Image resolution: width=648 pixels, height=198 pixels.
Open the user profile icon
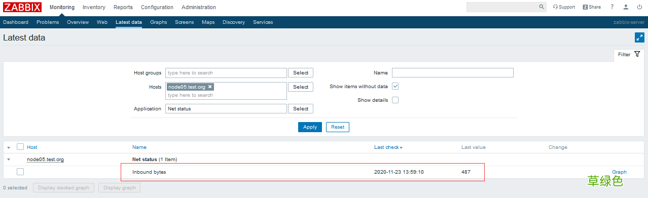point(626,7)
